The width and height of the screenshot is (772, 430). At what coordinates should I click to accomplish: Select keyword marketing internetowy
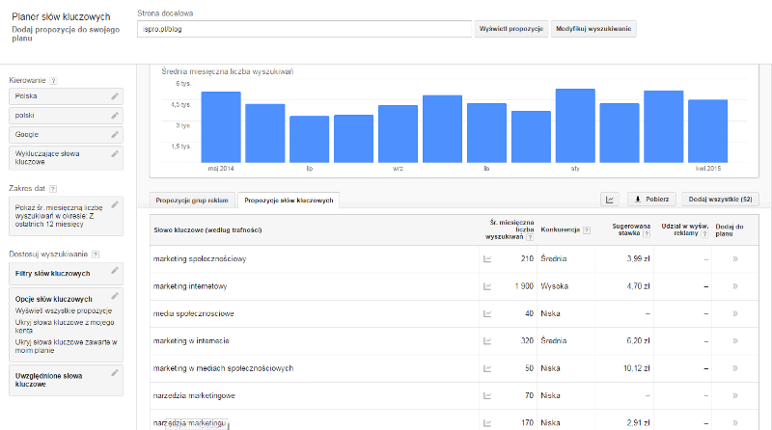pyautogui.click(x=190, y=286)
